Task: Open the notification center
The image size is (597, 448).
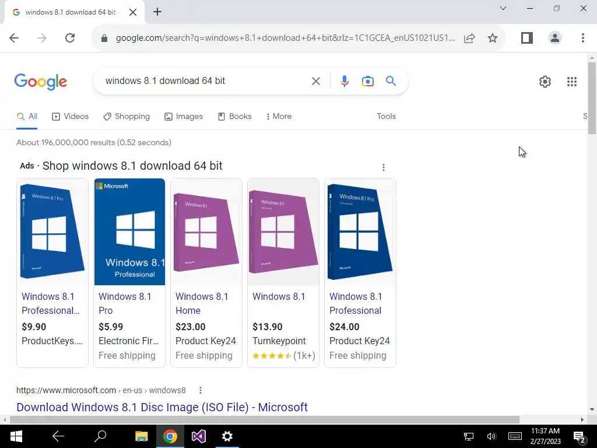Action: click(x=580, y=437)
